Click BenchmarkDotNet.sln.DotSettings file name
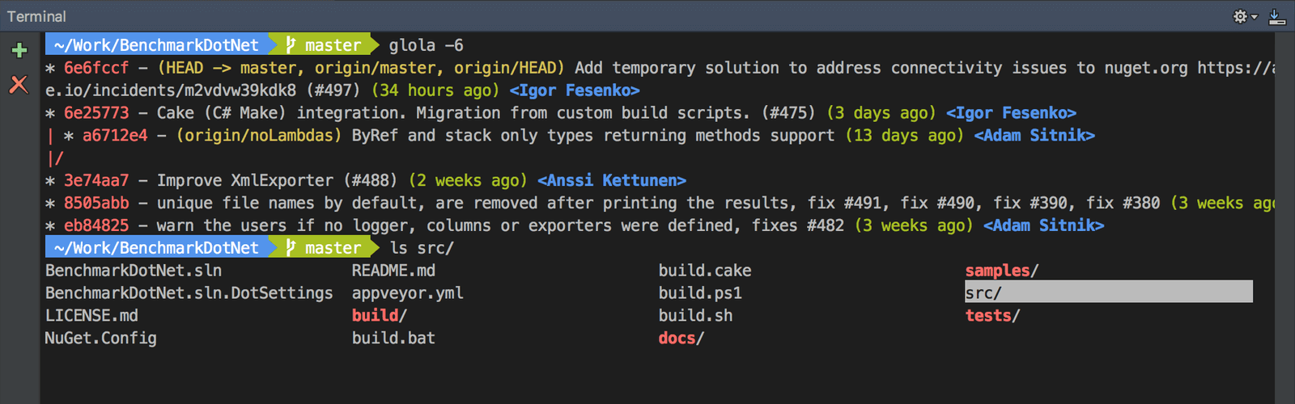 (x=189, y=293)
